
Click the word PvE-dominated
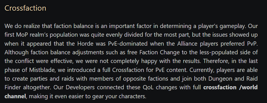pos(128,44)
